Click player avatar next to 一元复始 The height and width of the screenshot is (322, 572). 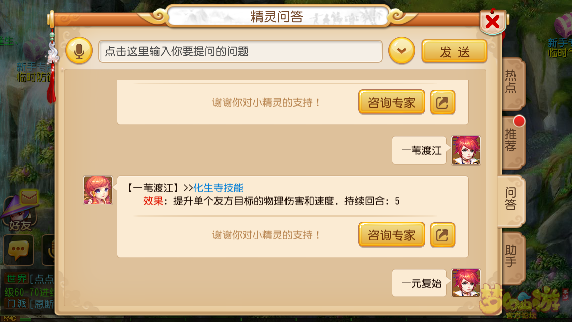466,283
